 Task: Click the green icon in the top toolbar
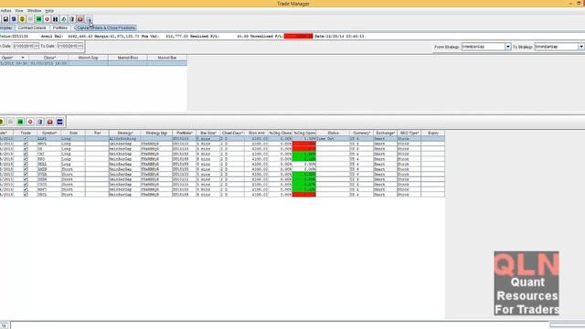38,19
